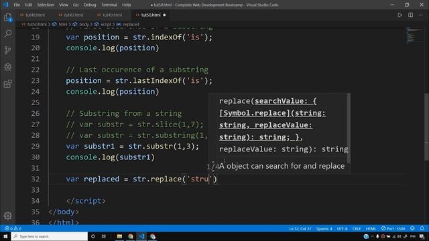Click the closing </script> tag on line 34
Viewport: 429px width, 241px height.
click(x=86, y=201)
